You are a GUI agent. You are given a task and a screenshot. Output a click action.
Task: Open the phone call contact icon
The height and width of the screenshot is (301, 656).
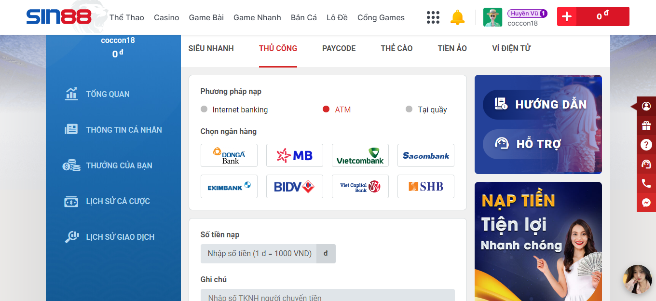pos(646,183)
